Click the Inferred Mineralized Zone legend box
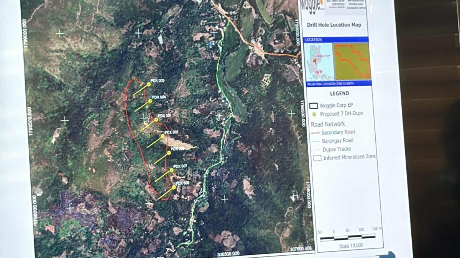The image size is (460, 258). 317,157
